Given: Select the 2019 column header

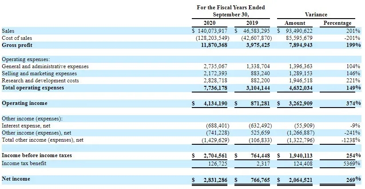Looking at the screenshot, I should coord(251,23).
